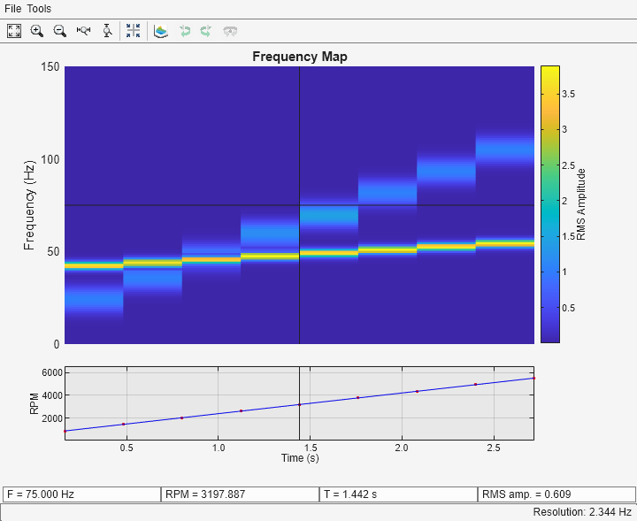Screen dimensions: 637x521
Task: Activate the vertical zoom tool
Action: [x=107, y=31]
